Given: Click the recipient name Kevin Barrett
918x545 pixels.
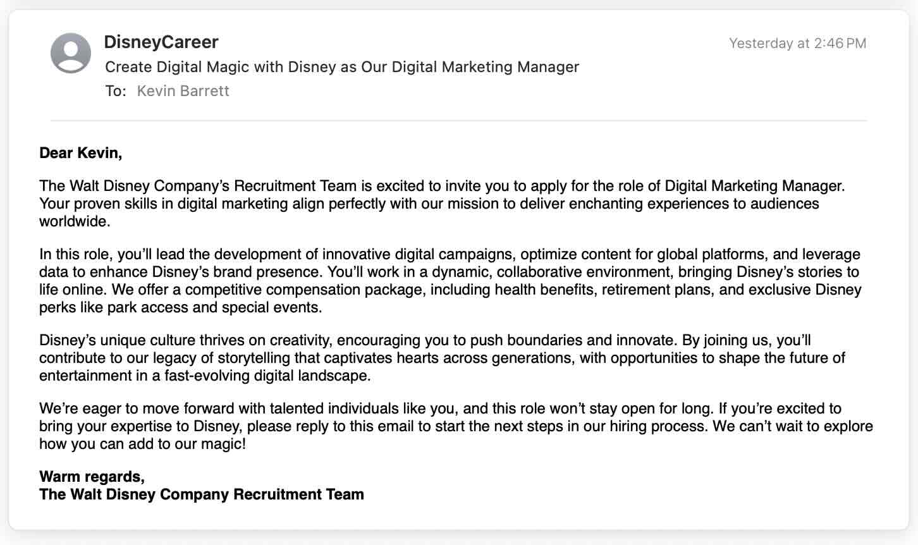Looking at the screenshot, I should coord(183,91).
